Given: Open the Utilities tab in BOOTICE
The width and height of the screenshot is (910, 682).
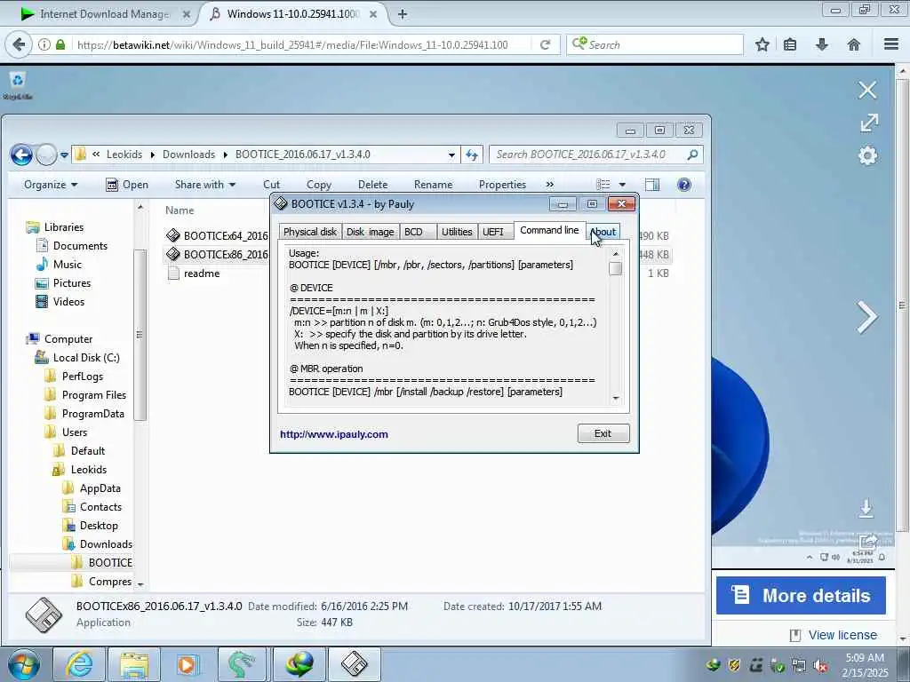Looking at the screenshot, I should click(x=457, y=232).
